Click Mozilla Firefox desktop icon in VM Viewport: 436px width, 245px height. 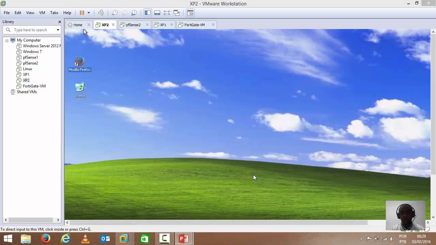pyautogui.click(x=80, y=64)
